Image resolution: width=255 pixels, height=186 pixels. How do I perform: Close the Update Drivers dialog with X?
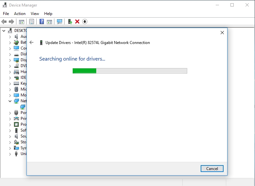pyautogui.click(x=222, y=33)
